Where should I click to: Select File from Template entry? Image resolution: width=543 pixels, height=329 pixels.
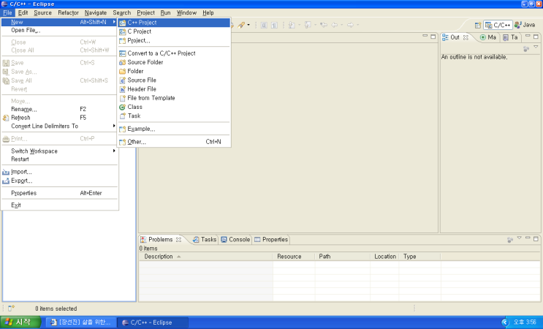click(174, 98)
